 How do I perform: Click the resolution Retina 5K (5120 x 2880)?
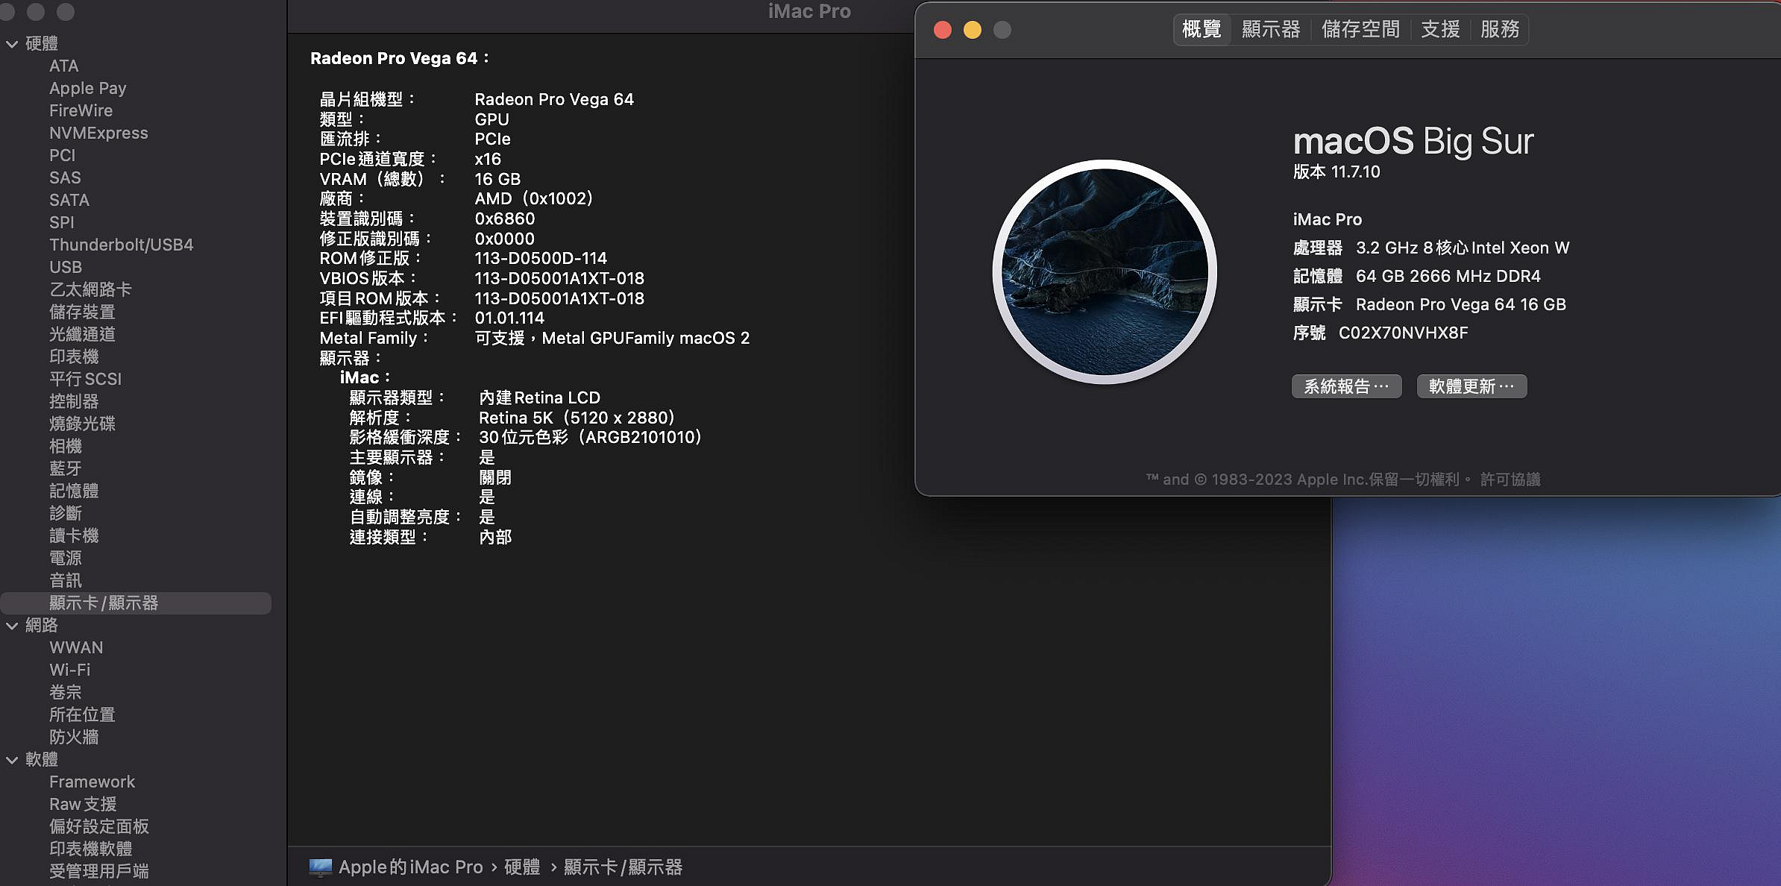[577, 418]
